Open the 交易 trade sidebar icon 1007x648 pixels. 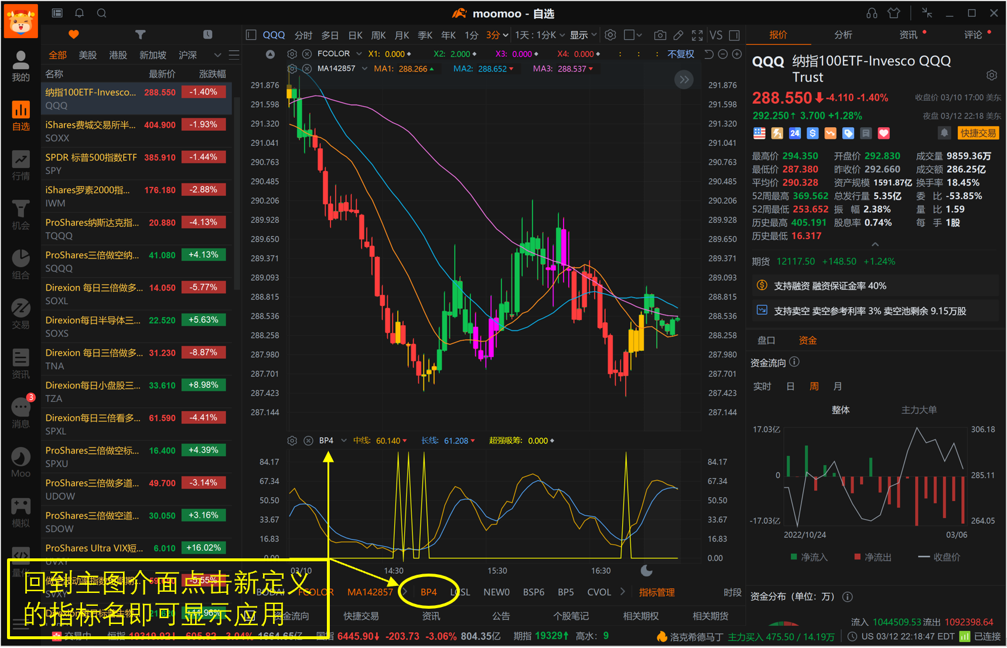point(21,313)
